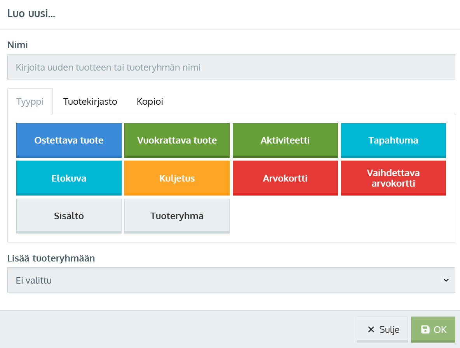Viewport: 460px width, 348px height.
Task: Choose the Elokuva type button
Action: point(69,178)
